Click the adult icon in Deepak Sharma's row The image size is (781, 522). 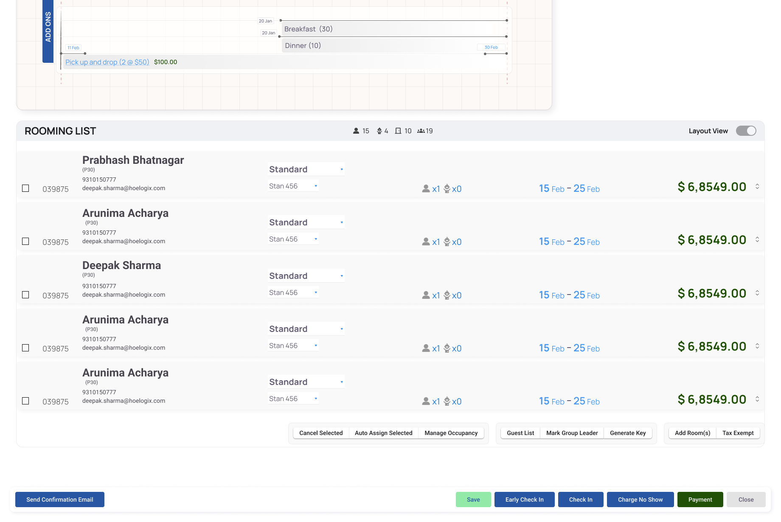(x=426, y=295)
